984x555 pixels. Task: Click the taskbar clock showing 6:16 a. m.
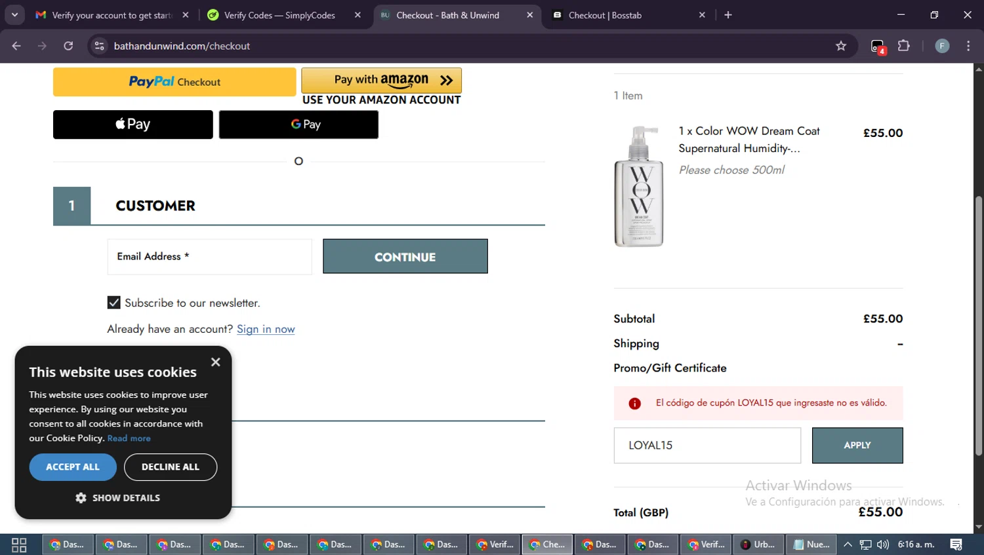(x=916, y=545)
